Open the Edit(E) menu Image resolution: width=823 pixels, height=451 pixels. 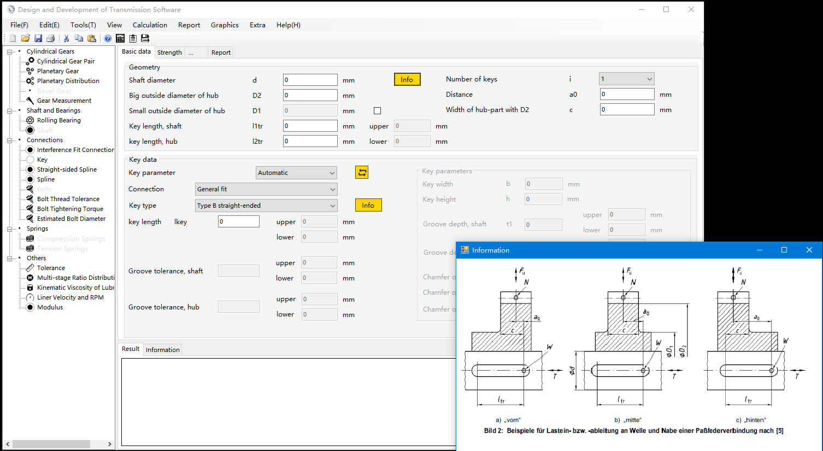[x=49, y=25]
